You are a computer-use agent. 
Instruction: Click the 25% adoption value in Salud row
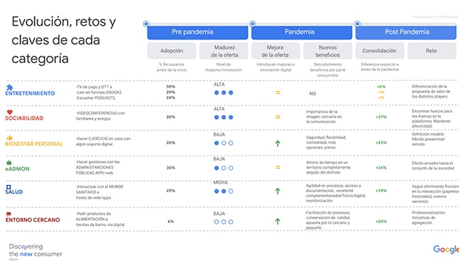click(171, 191)
